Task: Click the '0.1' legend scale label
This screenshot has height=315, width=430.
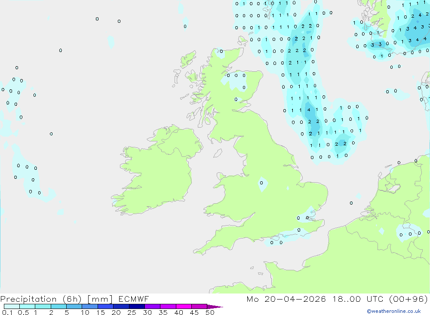Action: pos(7,312)
